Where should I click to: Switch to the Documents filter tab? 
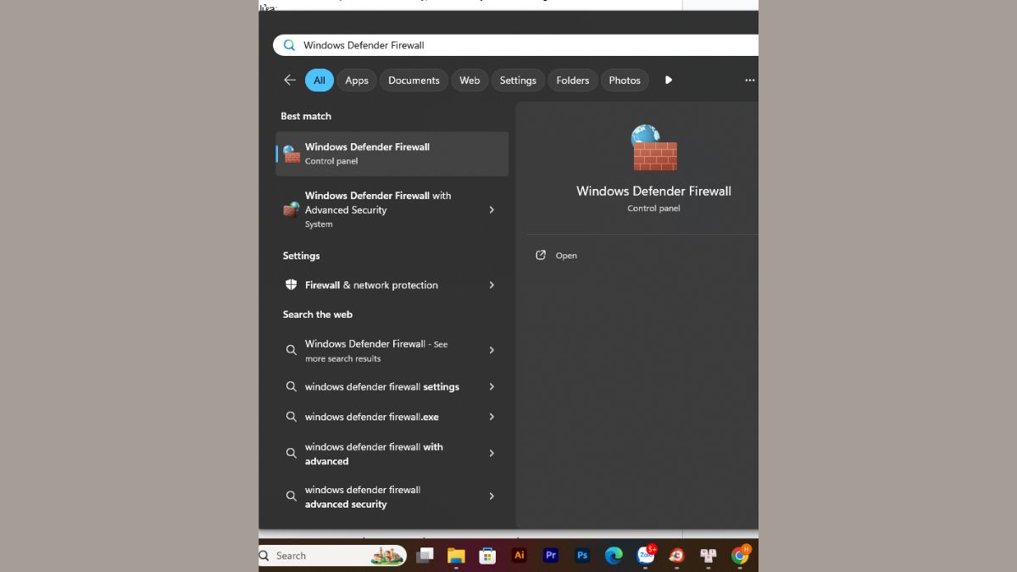click(414, 81)
